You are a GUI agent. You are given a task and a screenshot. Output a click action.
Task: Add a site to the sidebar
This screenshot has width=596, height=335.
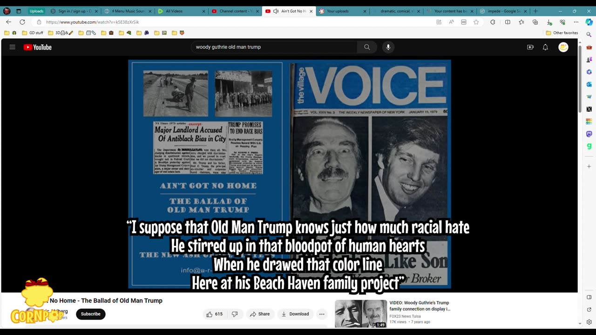(x=589, y=166)
